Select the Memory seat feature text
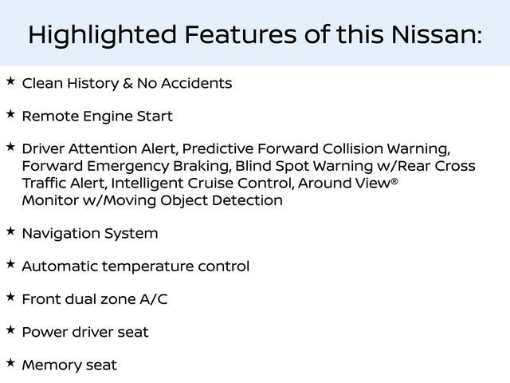Image resolution: width=510 pixels, height=383 pixels. click(69, 365)
